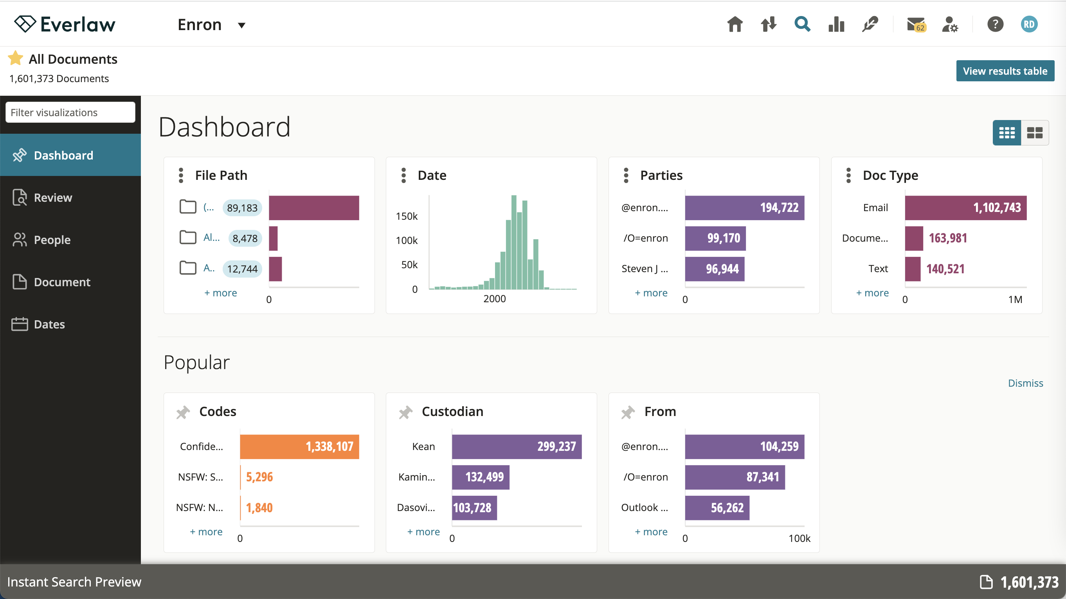Select the Text 140,521 bar
This screenshot has width=1066, height=599.
click(913, 269)
